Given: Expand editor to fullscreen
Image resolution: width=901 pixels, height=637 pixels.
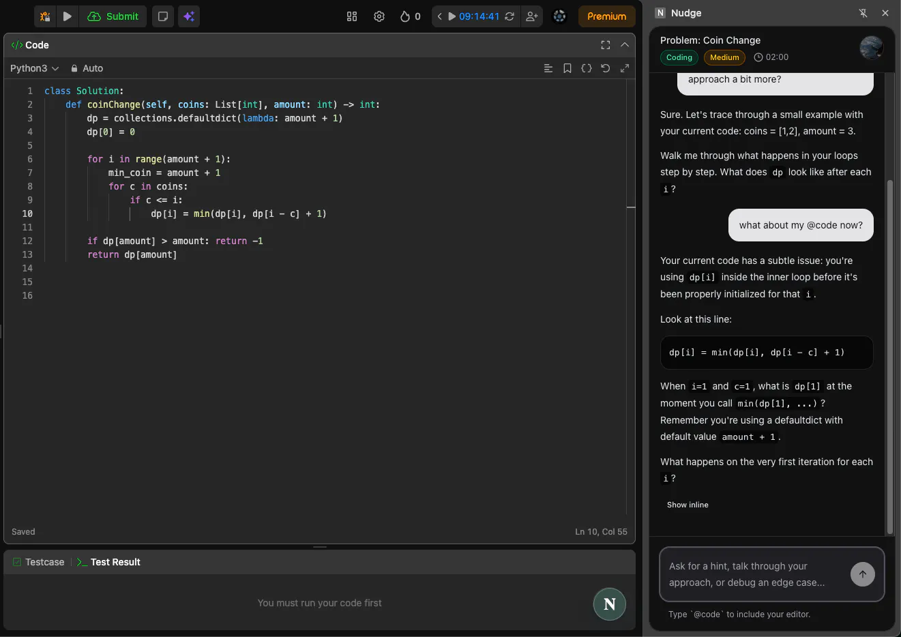Looking at the screenshot, I should click(x=606, y=45).
